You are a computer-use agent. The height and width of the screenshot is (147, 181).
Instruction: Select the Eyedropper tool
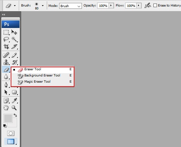(14, 100)
